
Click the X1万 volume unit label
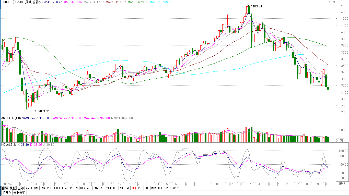pos(340,140)
